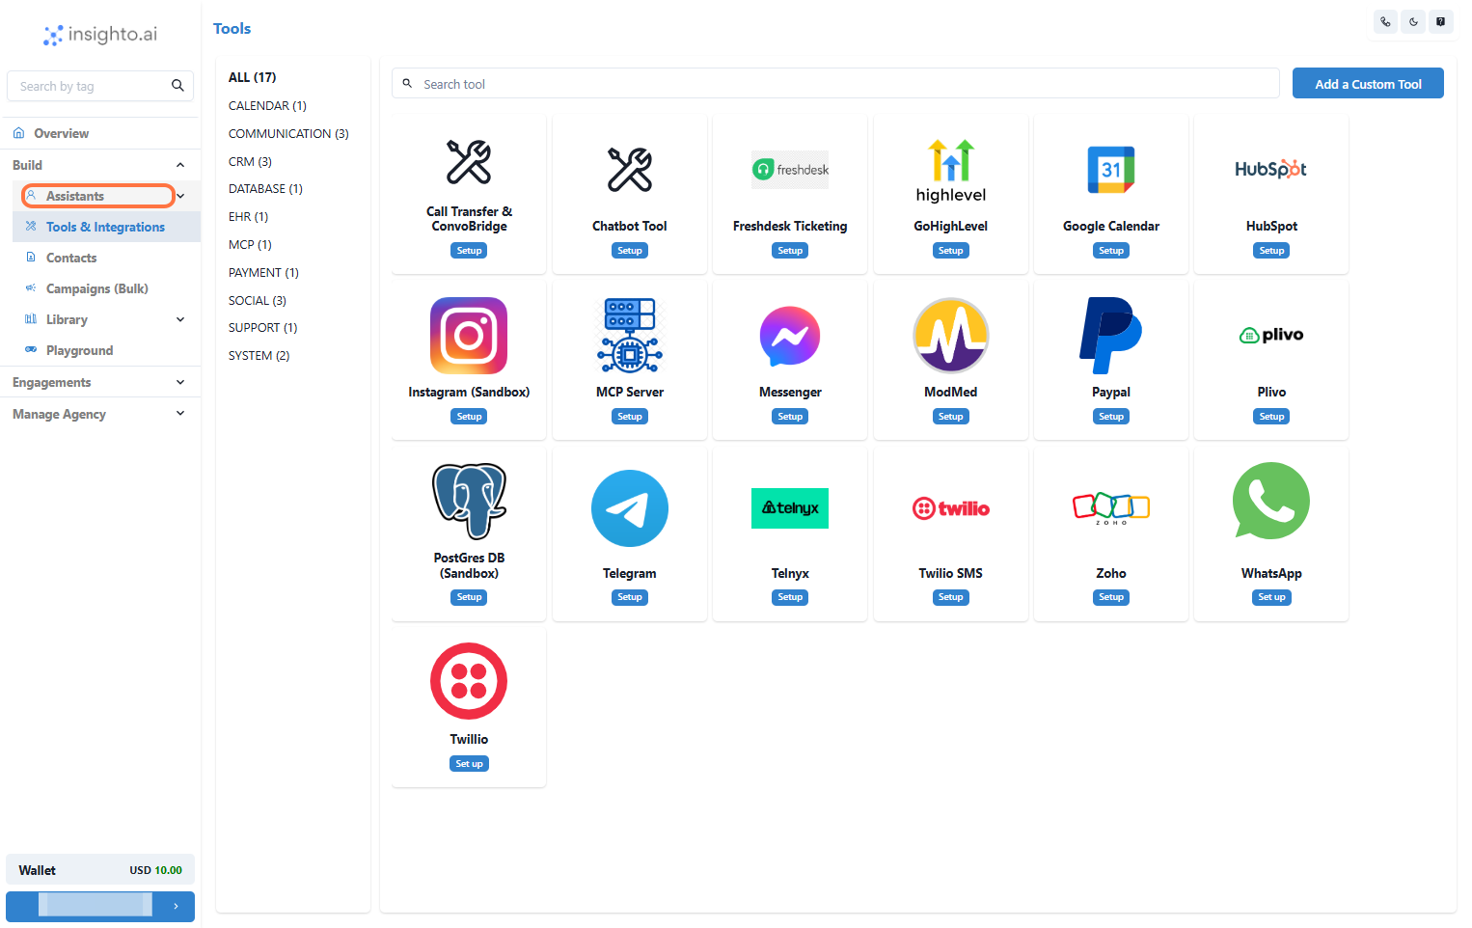Click Set up under WhatsApp
The height and width of the screenshot is (928, 1472).
pyautogui.click(x=1271, y=597)
